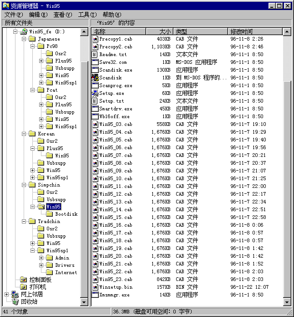Click the Explorer title bar system icon

pyautogui.click(x=6, y=6)
